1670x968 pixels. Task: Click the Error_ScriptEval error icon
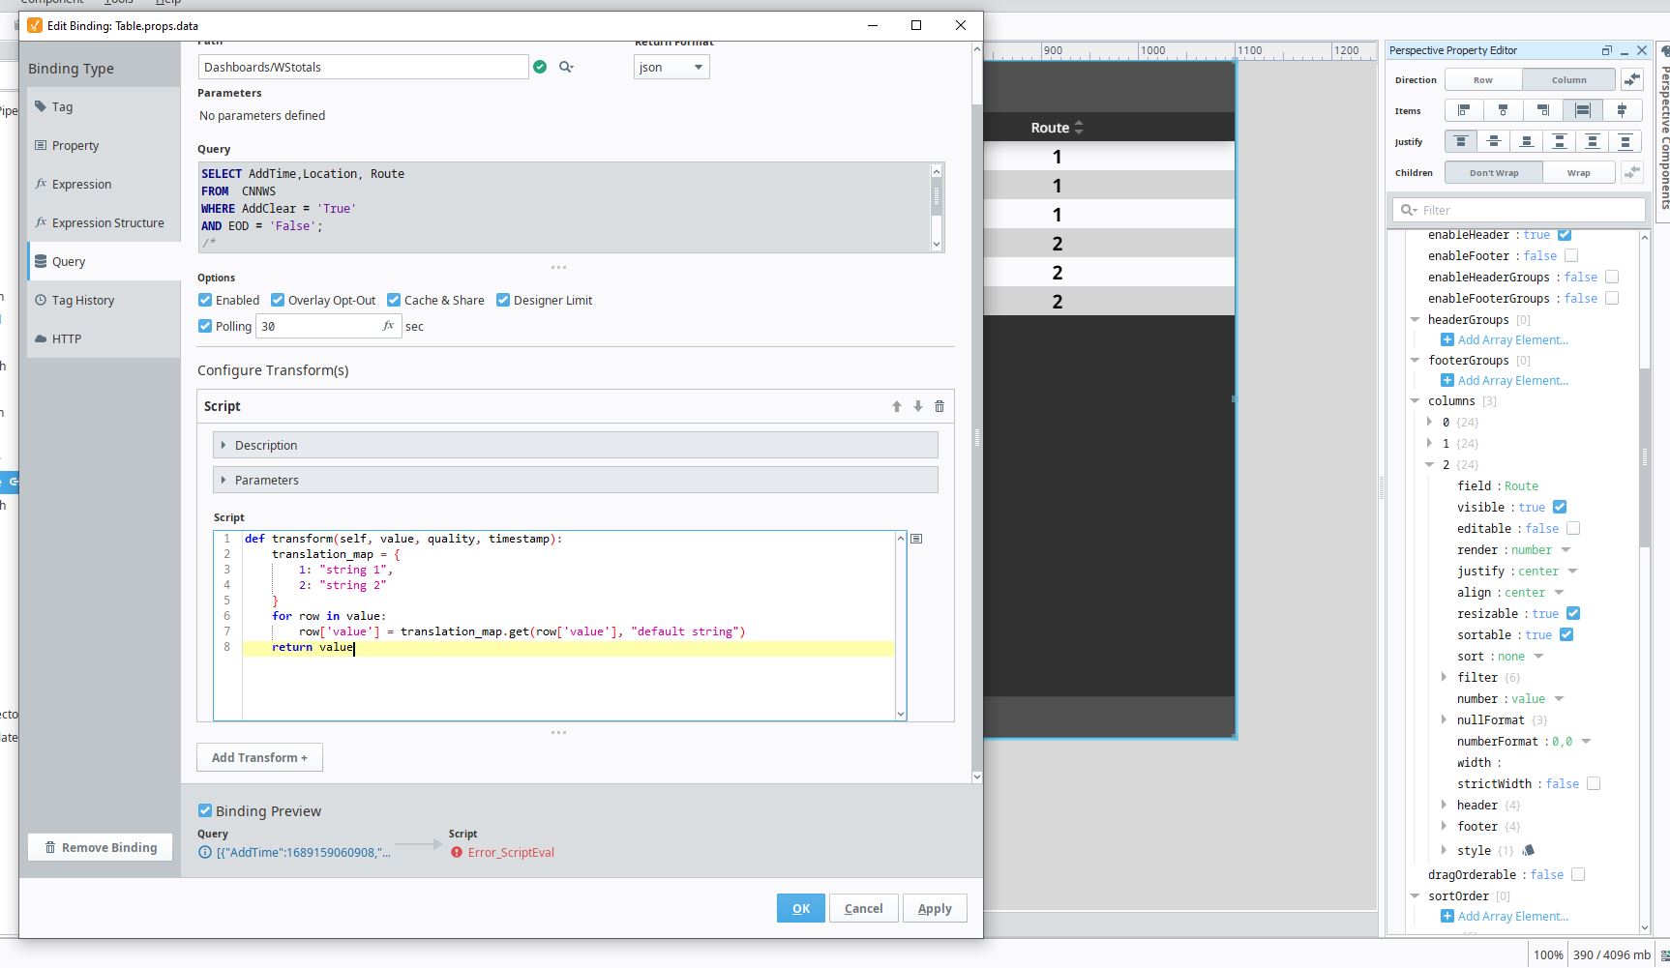(x=457, y=852)
